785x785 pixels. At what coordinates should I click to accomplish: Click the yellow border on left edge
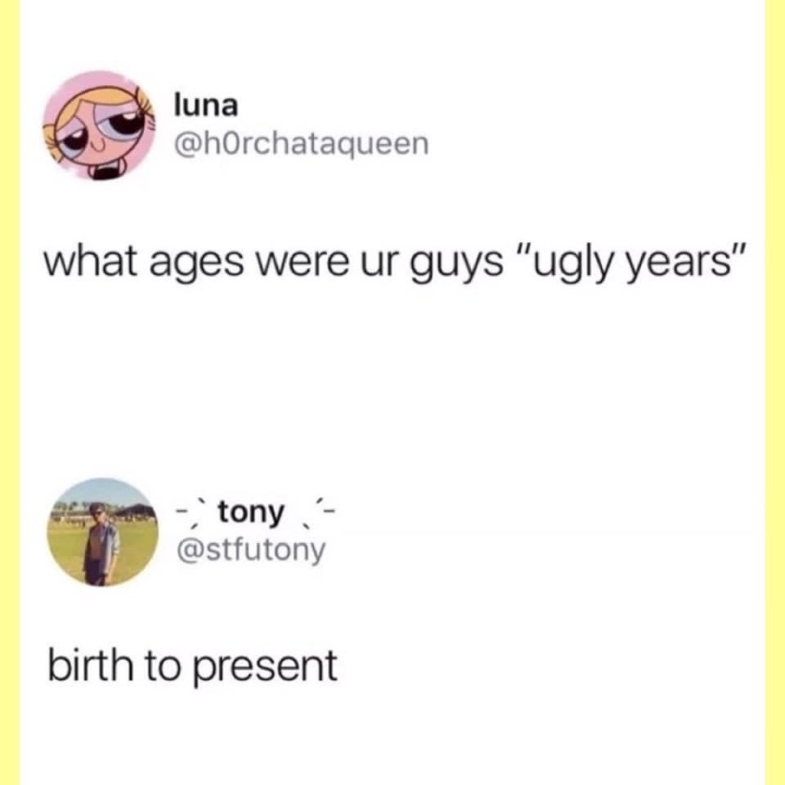click(9, 392)
